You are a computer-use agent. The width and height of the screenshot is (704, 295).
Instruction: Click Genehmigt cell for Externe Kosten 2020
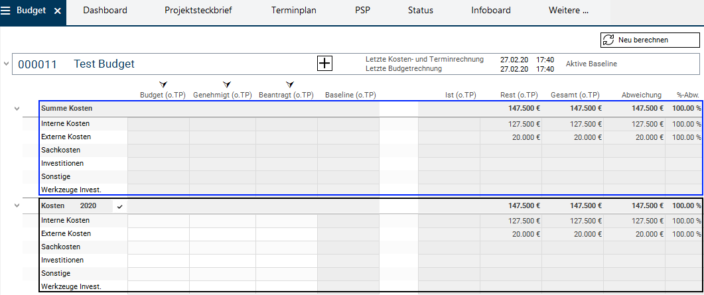click(x=222, y=233)
